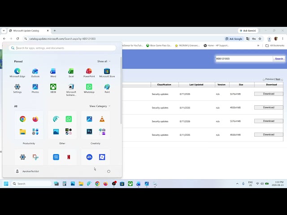Sort by Last Updated column header

pos(196,85)
